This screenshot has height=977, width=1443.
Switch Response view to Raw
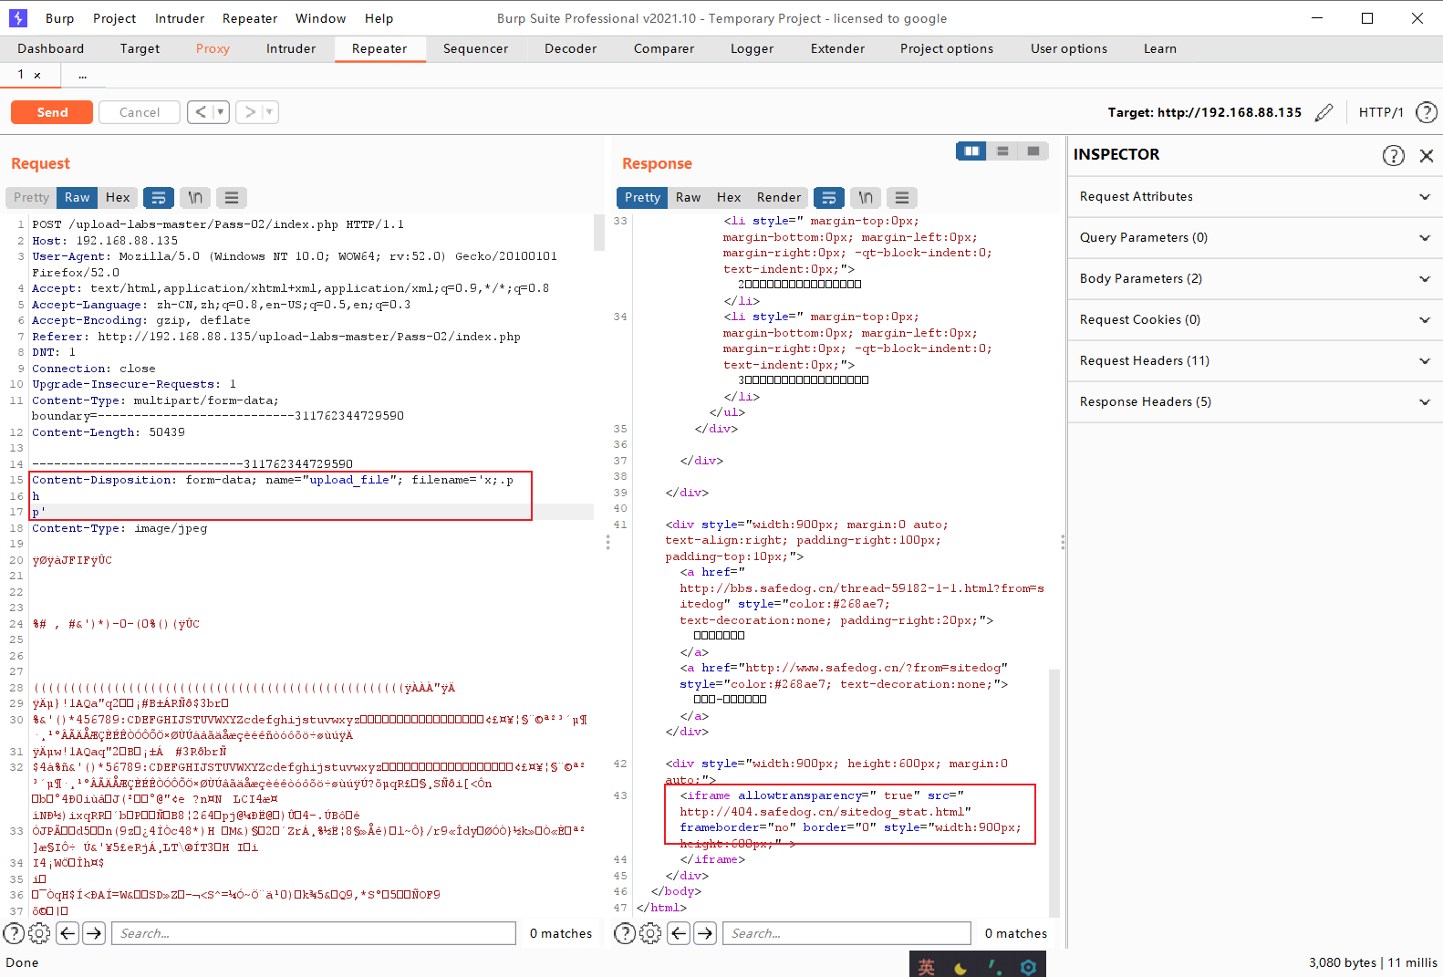688,197
